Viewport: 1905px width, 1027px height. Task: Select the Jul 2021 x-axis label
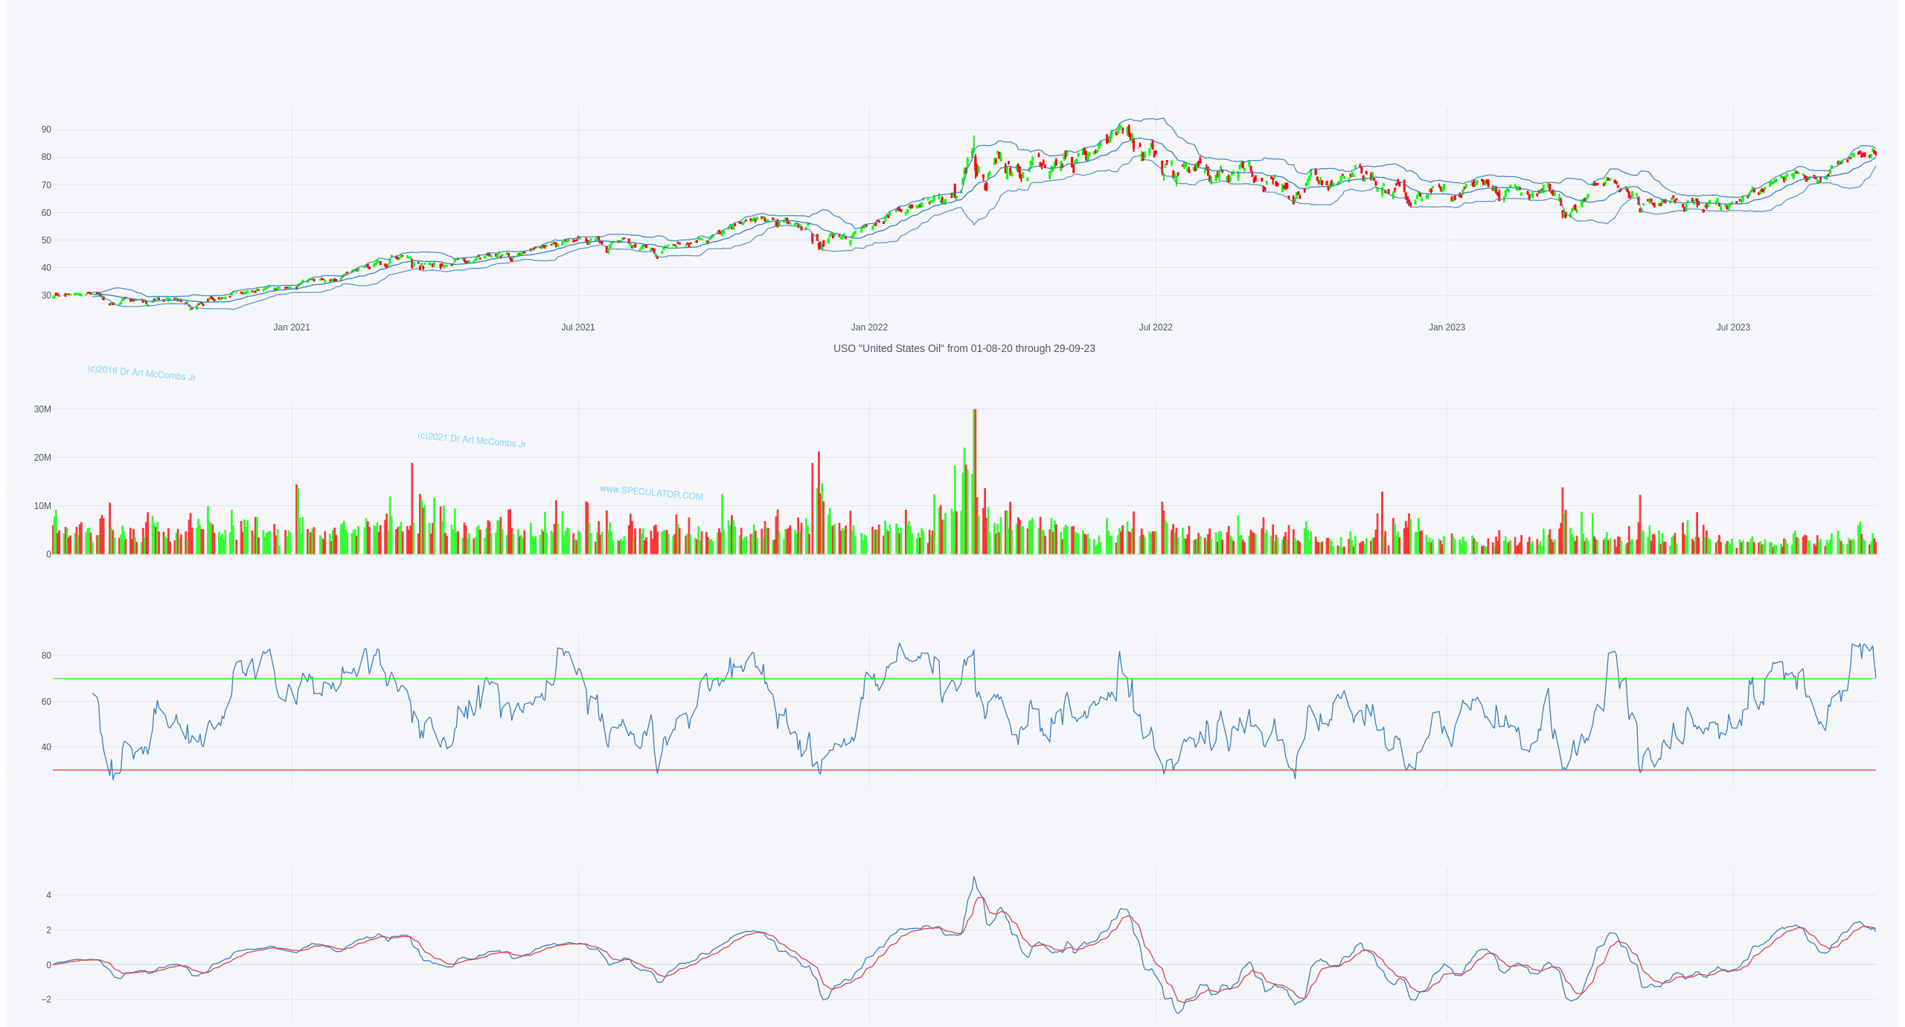coord(578,327)
